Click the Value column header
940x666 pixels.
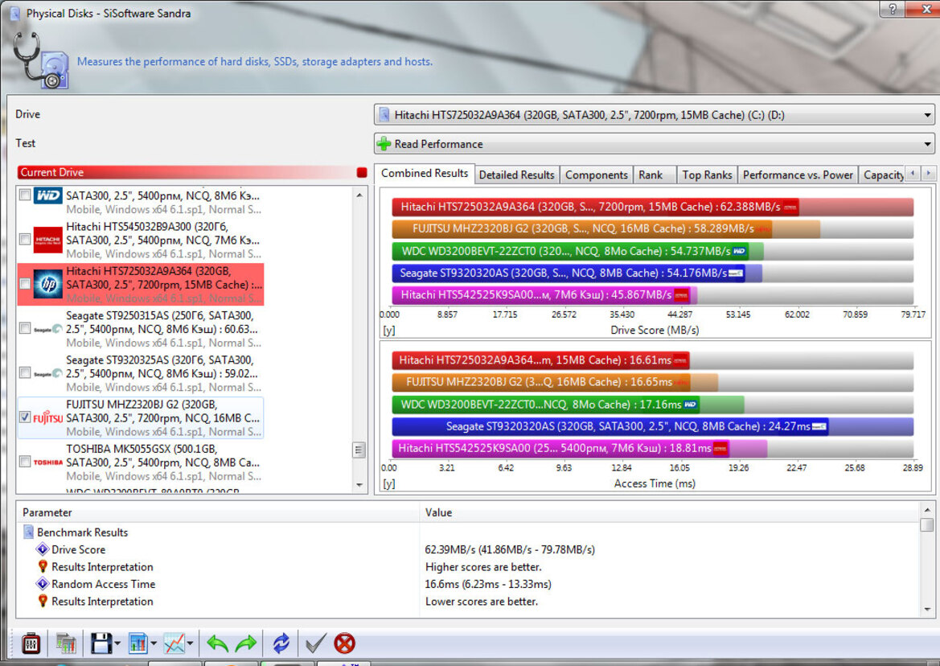pos(670,512)
